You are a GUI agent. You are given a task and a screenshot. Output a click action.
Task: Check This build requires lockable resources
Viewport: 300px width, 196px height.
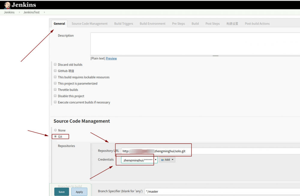[55, 77]
